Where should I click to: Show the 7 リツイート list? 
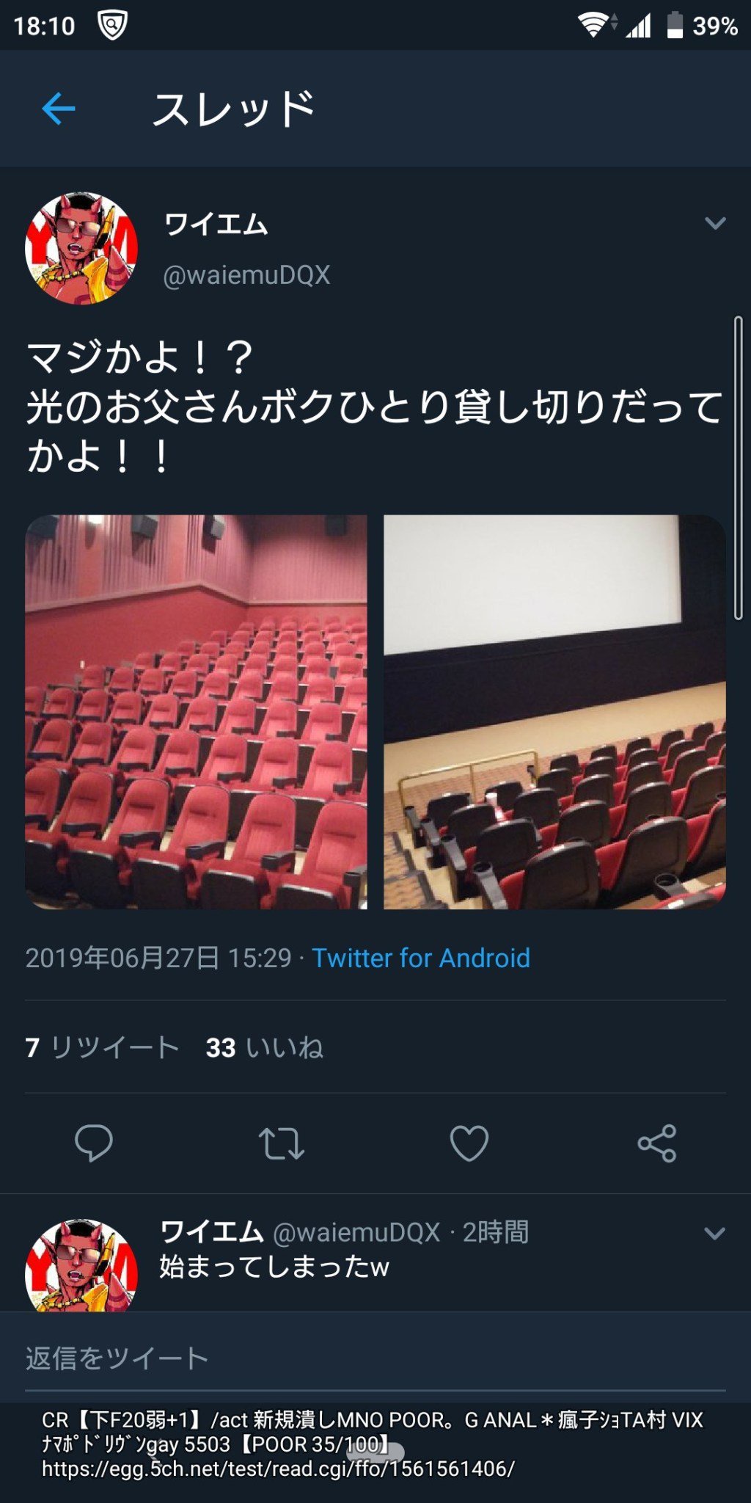coord(103,1047)
